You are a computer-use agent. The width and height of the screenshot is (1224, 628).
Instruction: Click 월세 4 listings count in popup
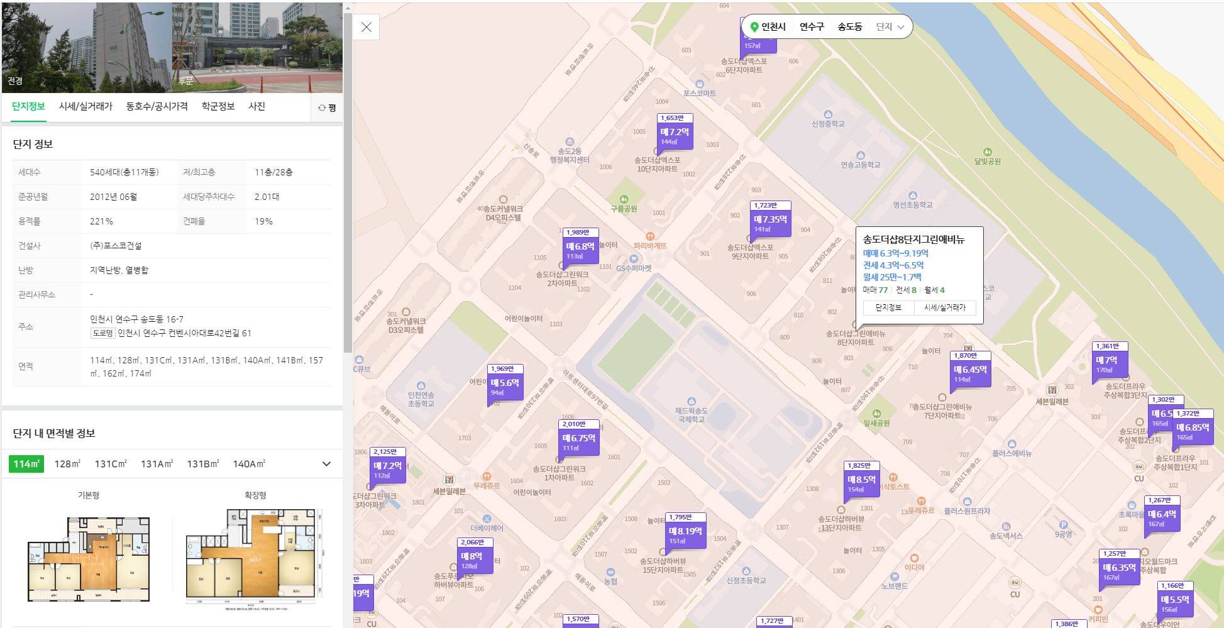[934, 290]
